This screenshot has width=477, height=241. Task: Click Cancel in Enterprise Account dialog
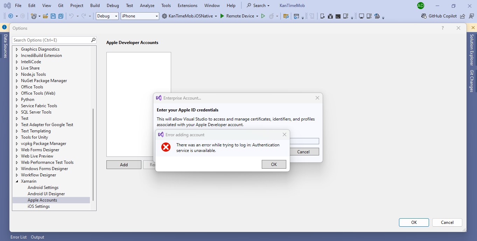click(303, 152)
